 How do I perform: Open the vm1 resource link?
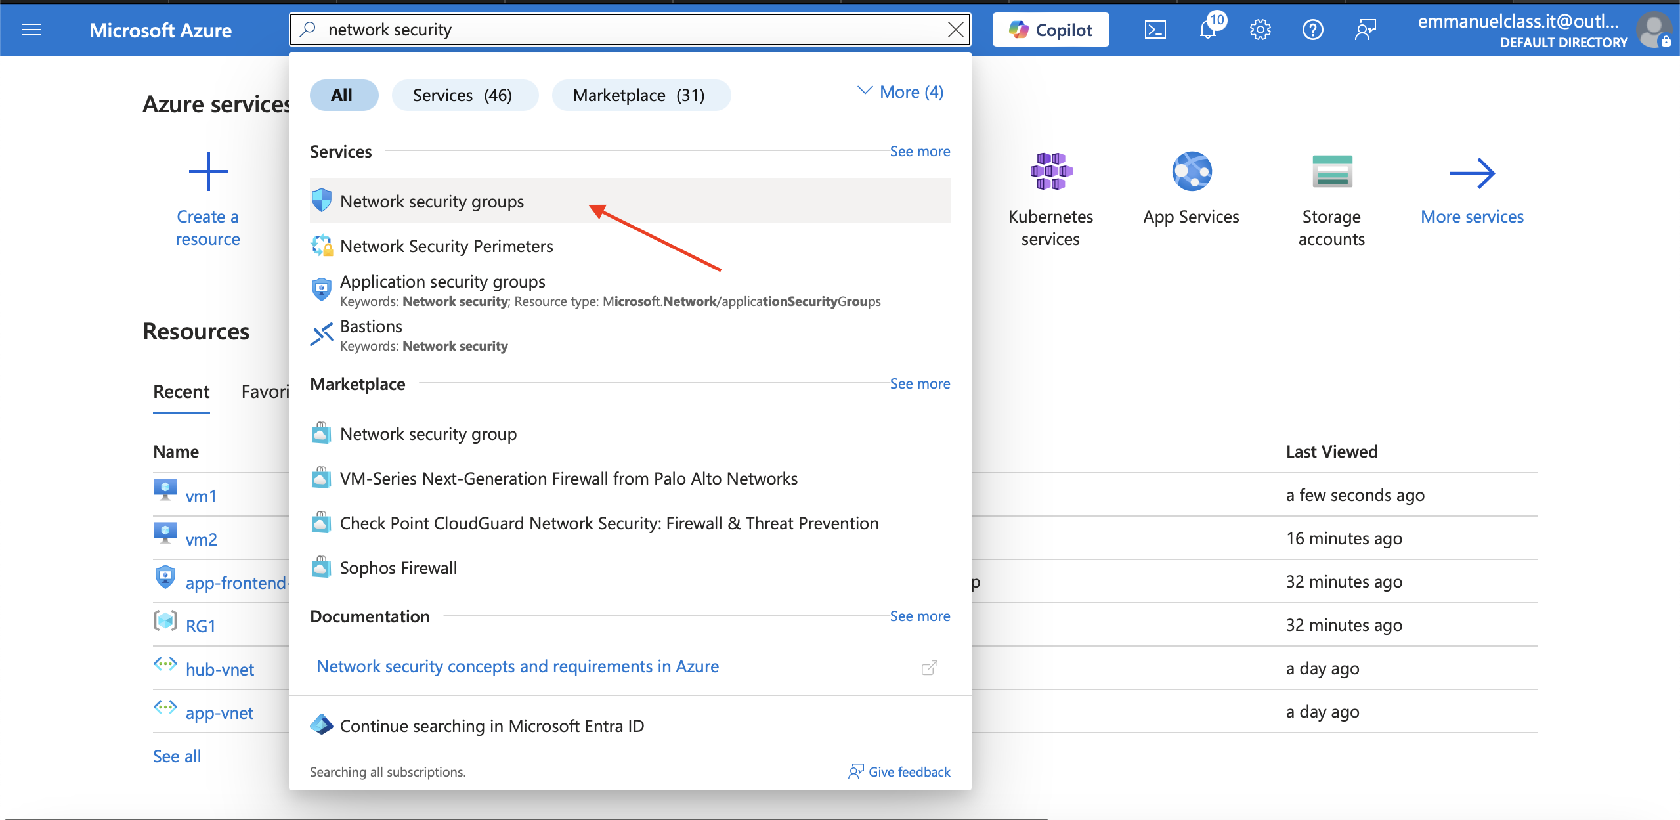[x=201, y=496]
